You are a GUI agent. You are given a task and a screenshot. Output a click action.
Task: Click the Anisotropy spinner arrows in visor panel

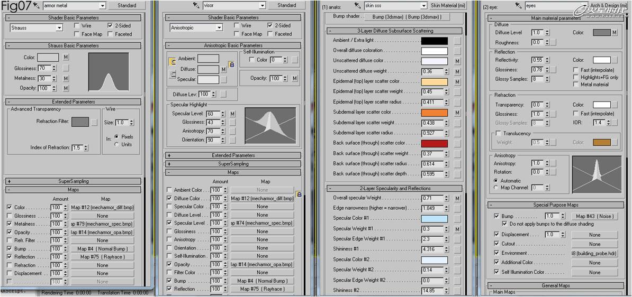click(x=223, y=131)
